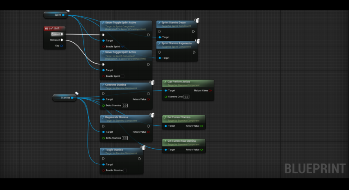Click Sprint Stamina Decay exec output pin

tap(193, 32)
